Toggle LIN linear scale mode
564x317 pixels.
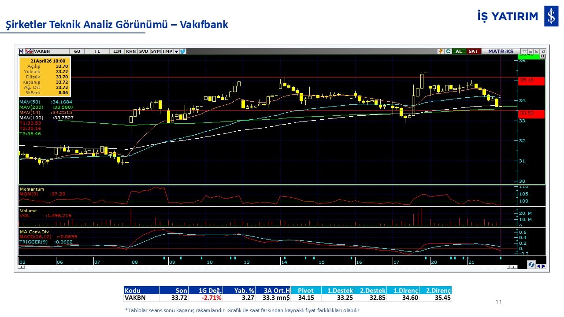click(x=117, y=52)
